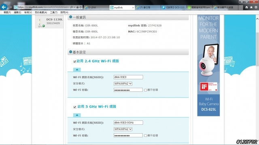Click the iF product design award badge

(208, 87)
